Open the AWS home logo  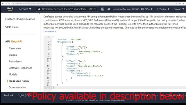(10, 9)
